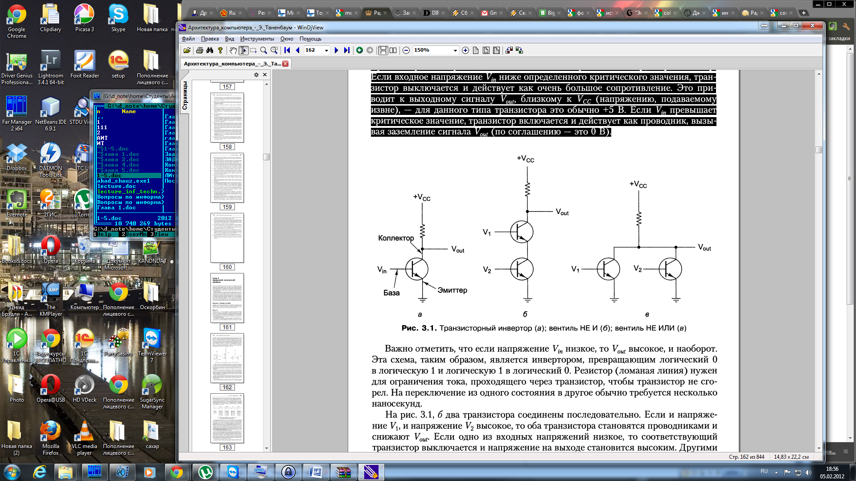Open the Помощь menu
Image resolution: width=856 pixels, height=481 pixels.
310,39
